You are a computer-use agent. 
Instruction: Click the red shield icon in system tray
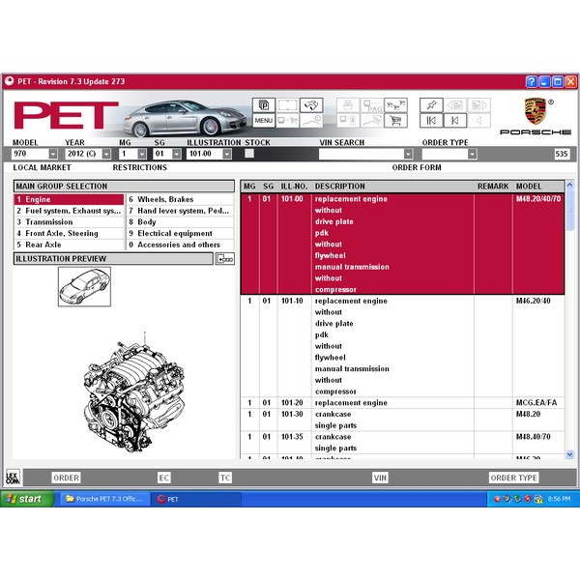(528, 499)
